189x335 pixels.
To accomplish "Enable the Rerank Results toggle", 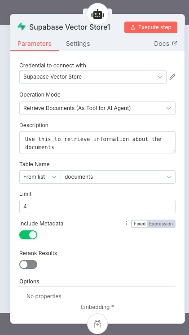I will pos(28,264).
